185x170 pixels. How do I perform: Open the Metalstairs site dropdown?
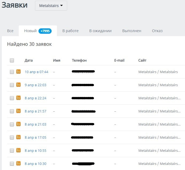point(51,6)
